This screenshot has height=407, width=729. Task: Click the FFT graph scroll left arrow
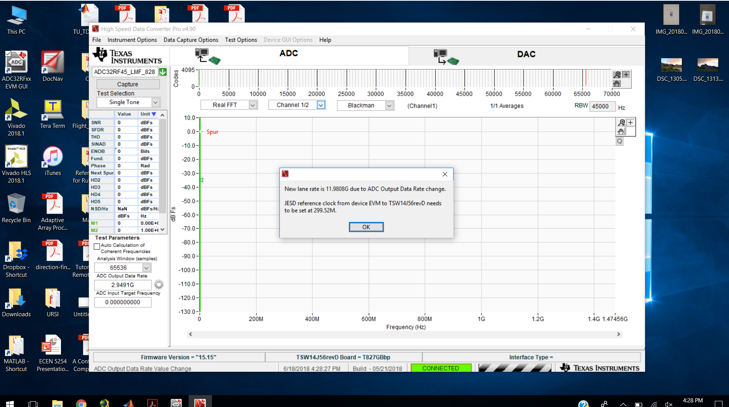(x=190, y=334)
